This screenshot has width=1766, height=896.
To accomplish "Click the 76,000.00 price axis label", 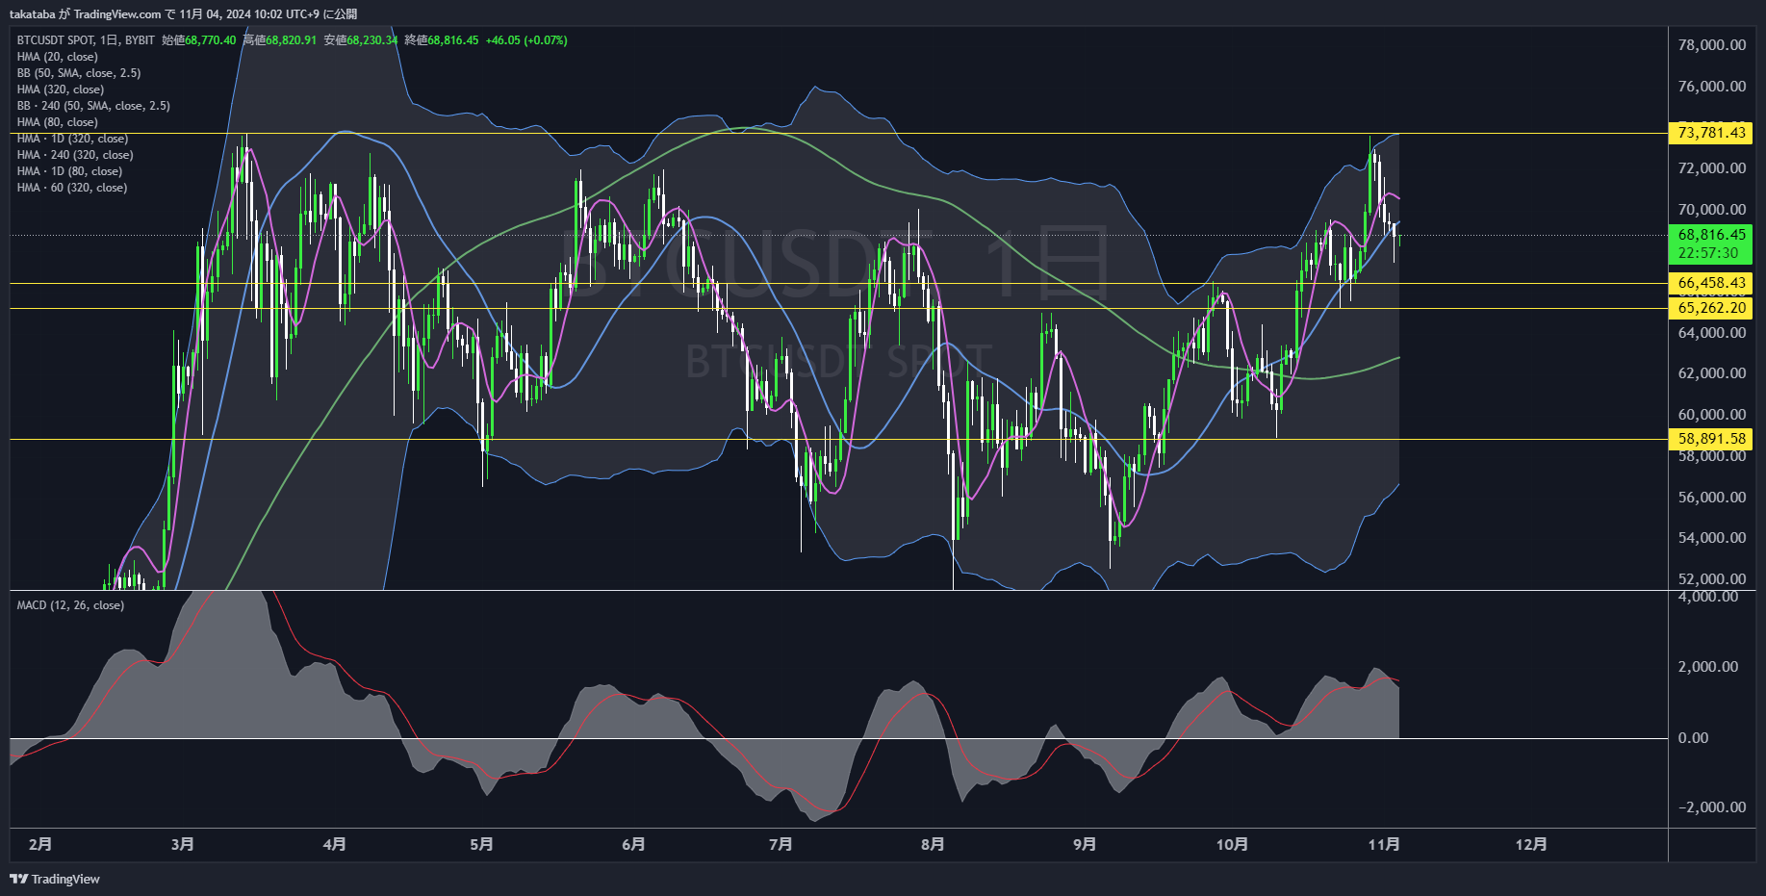I will pyautogui.click(x=1711, y=87).
